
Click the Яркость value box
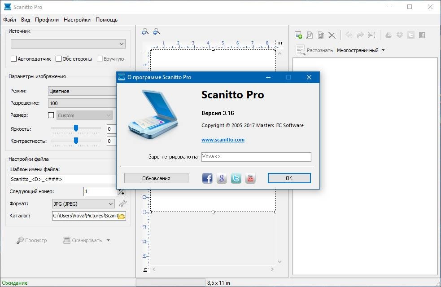(x=111, y=129)
